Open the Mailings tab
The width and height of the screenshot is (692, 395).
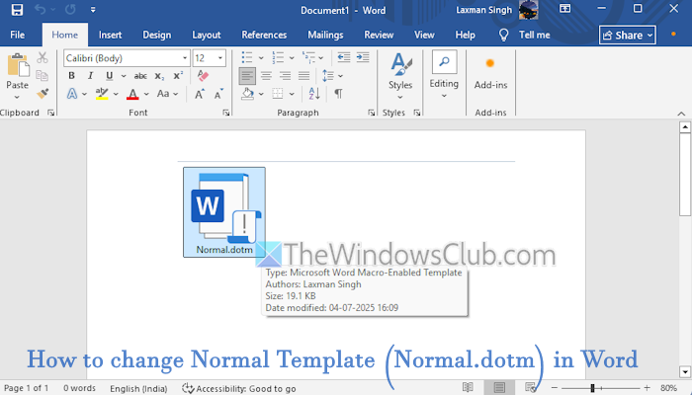[325, 35]
